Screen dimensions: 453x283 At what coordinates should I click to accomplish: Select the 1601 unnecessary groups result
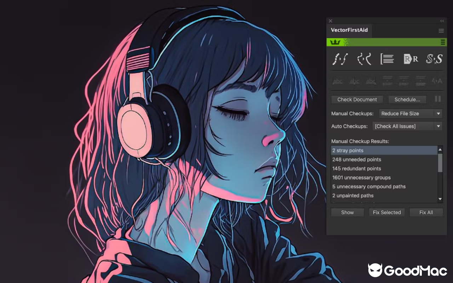[x=361, y=177]
